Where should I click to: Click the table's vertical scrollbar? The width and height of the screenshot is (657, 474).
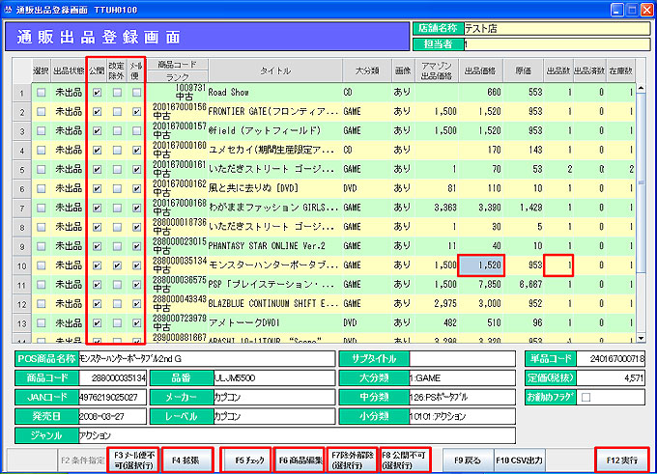tap(641, 212)
